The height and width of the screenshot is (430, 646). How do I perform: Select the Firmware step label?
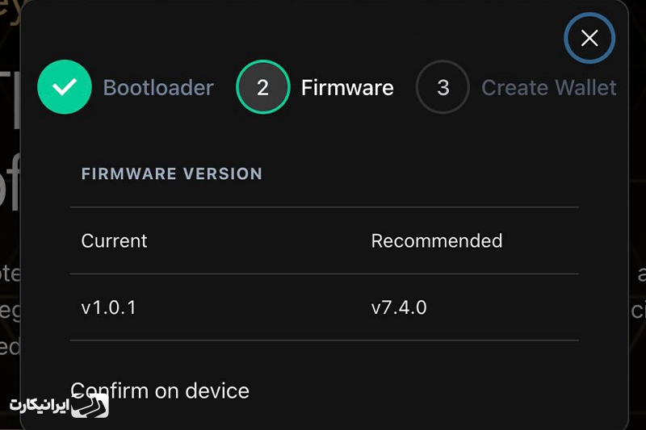[347, 88]
